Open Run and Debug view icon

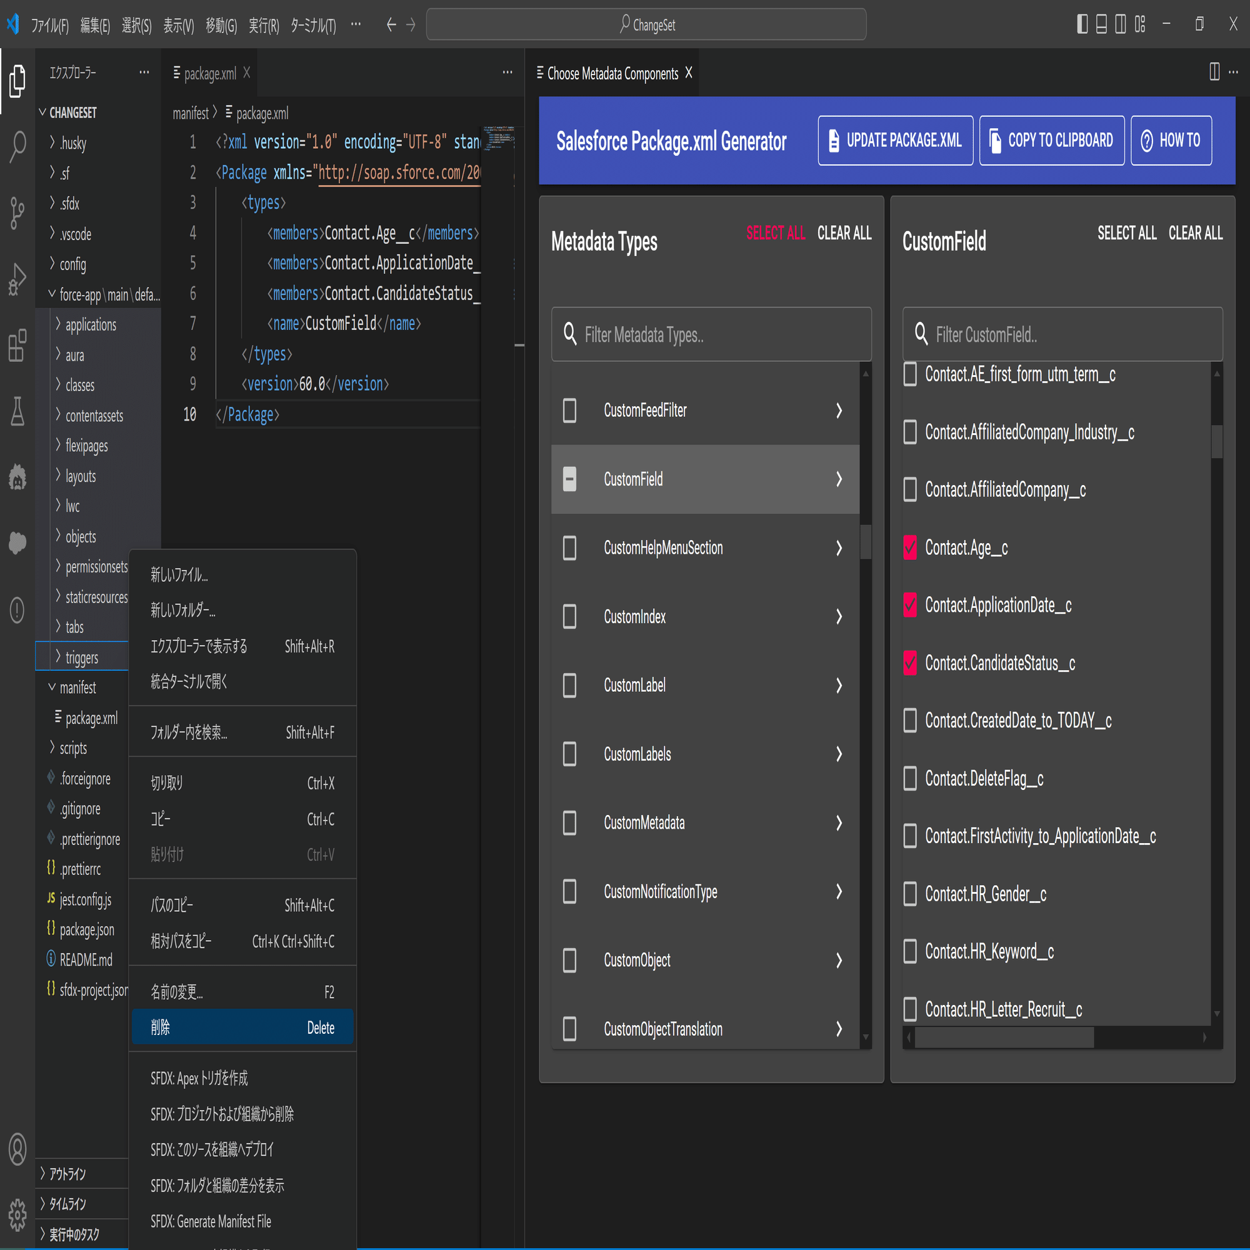17,279
